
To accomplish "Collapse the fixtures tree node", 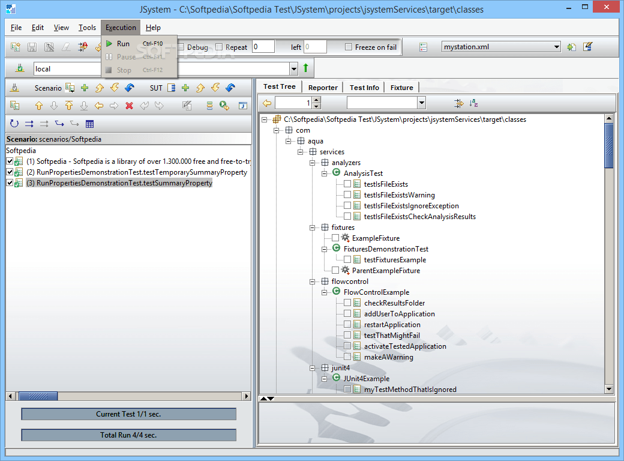I will pos(313,227).
